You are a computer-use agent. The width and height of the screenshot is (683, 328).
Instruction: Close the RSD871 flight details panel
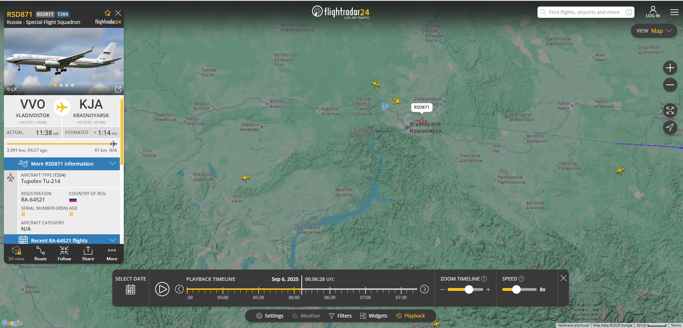click(x=118, y=13)
